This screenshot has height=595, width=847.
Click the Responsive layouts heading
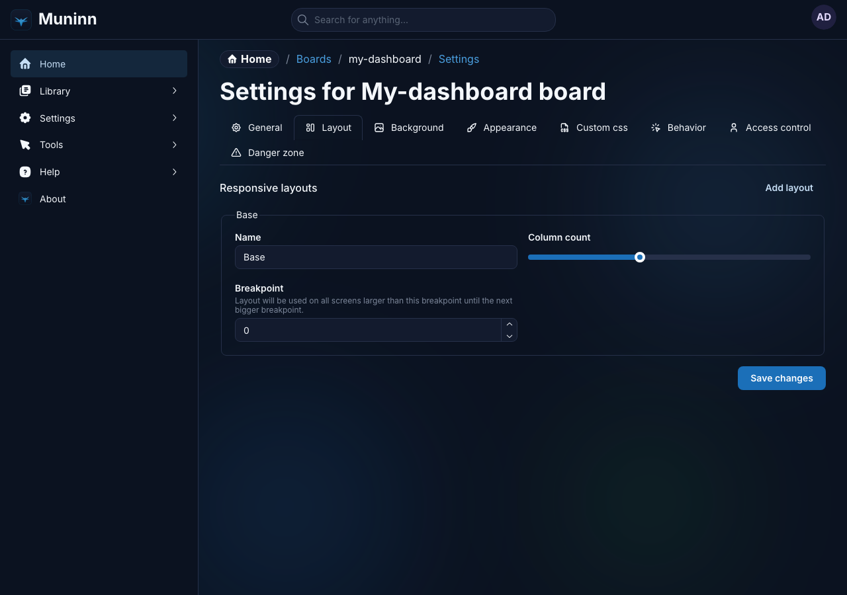[269, 188]
